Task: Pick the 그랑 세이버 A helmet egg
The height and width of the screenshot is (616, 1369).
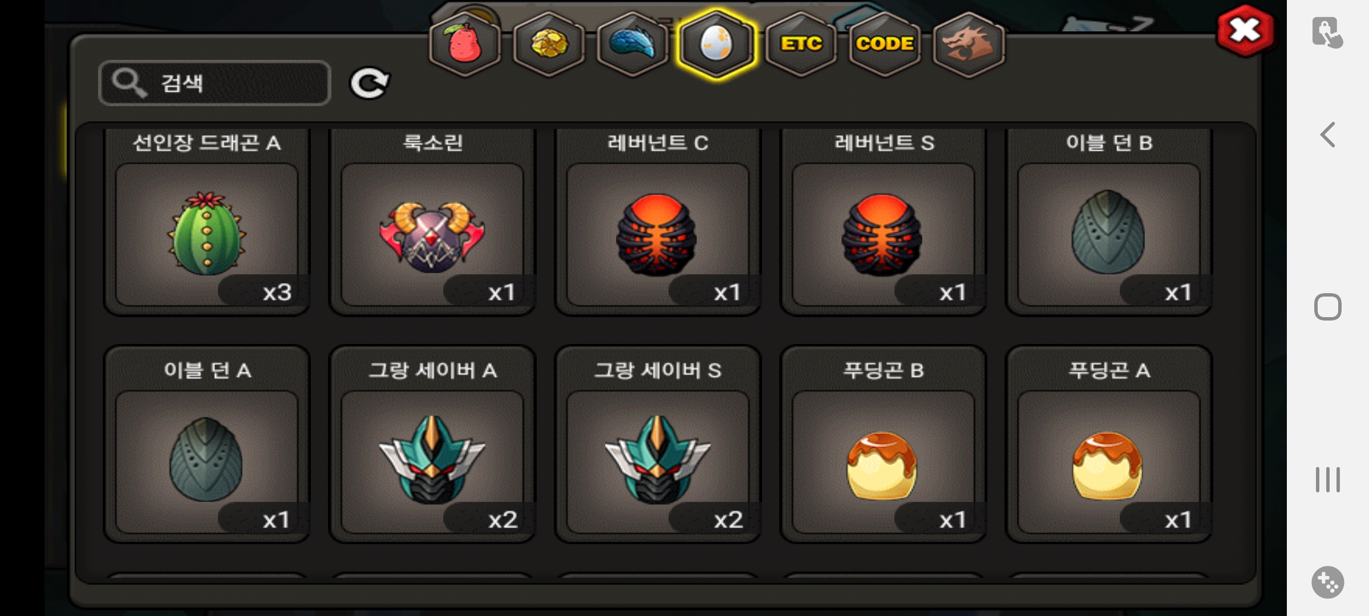Action: pos(432,444)
